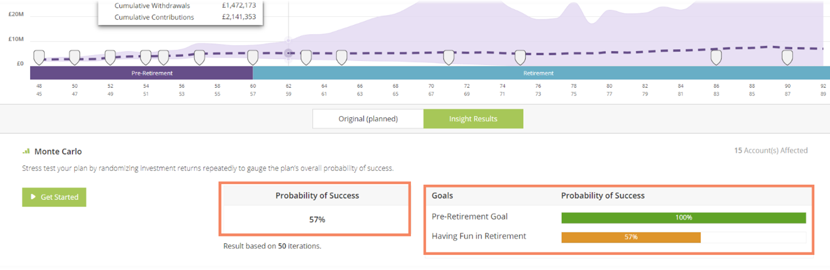Select the marker between ages 74 and 76
The image size is (830, 270).
[520, 57]
